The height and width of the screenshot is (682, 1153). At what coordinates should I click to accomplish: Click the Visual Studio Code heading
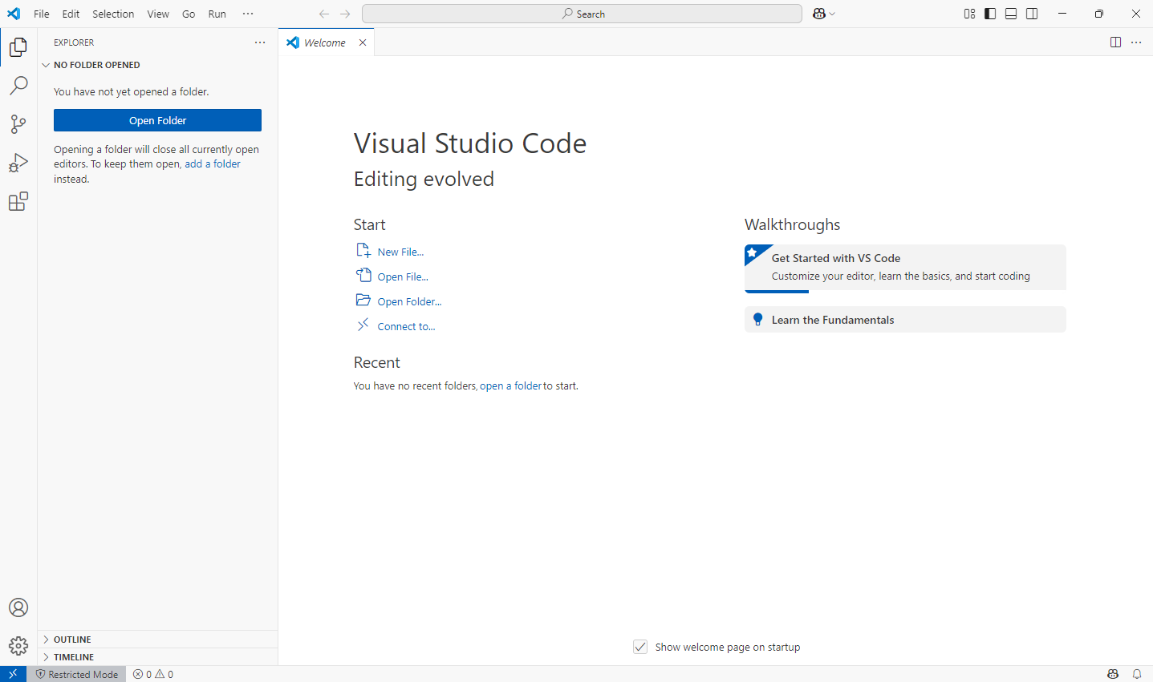coord(470,143)
